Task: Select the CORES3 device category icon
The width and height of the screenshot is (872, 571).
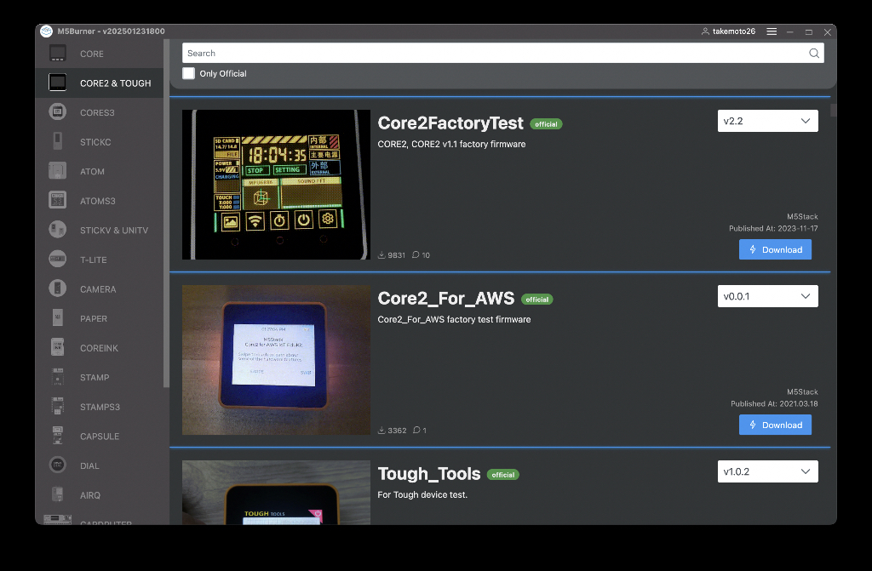Action: coord(57,111)
